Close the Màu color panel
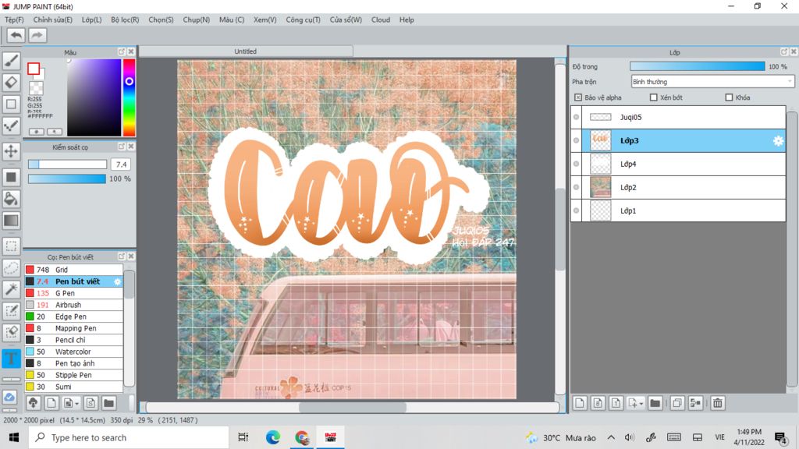The height and width of the screenshot is (449, 799). [131, 52]
